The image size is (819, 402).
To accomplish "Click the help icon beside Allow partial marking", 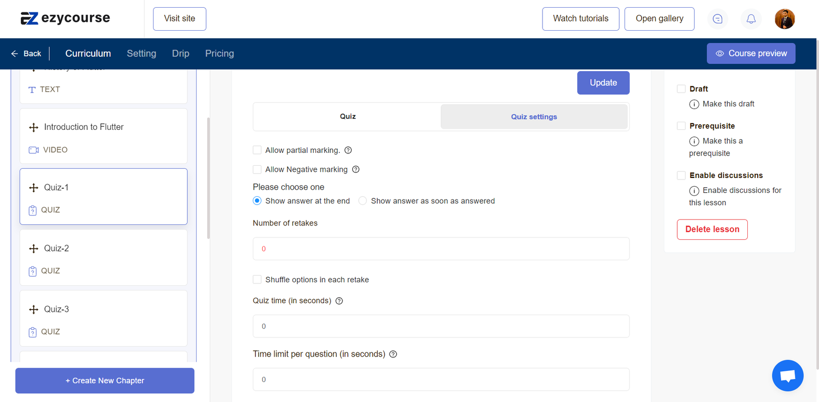I will pos(348,150).
